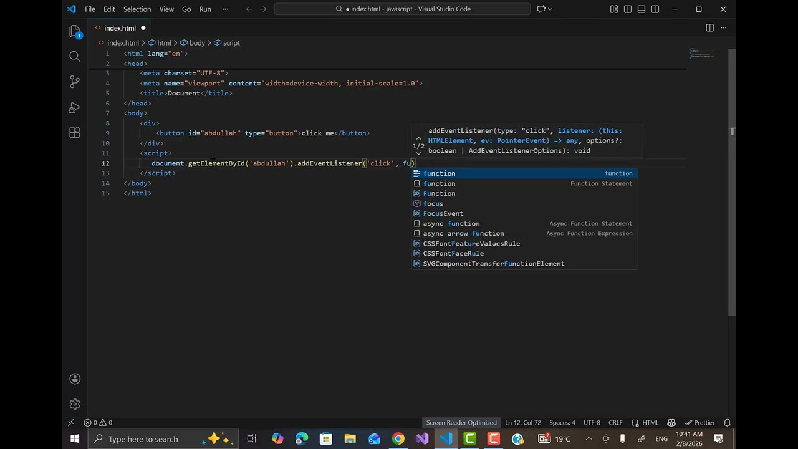Open the Copilot chat dropdown arrow
The width and height of the screenshot is (798, 449).
coord(550,9)
